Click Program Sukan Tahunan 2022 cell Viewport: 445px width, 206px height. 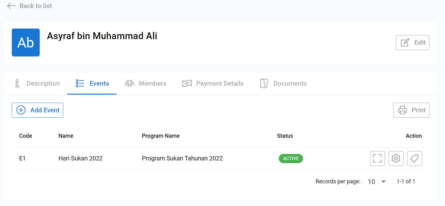click(x=182, y=159)
